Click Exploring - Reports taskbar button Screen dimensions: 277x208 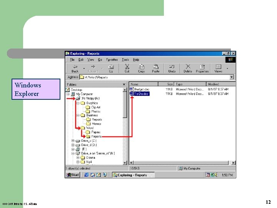point(133,175)
